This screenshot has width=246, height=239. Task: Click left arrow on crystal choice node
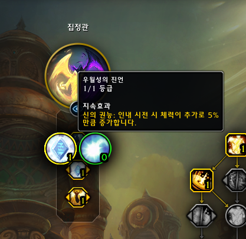67,170
